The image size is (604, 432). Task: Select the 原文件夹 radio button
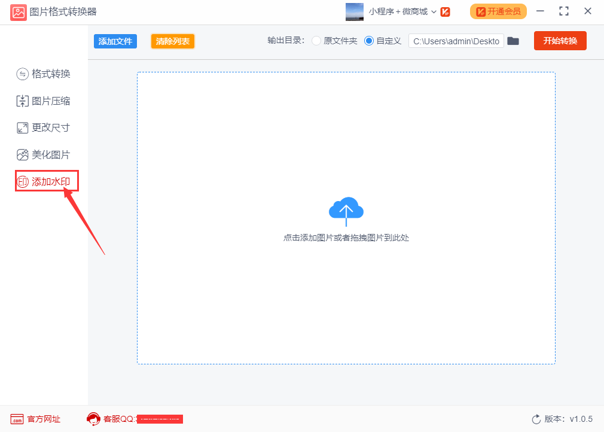tap(316, 41)
